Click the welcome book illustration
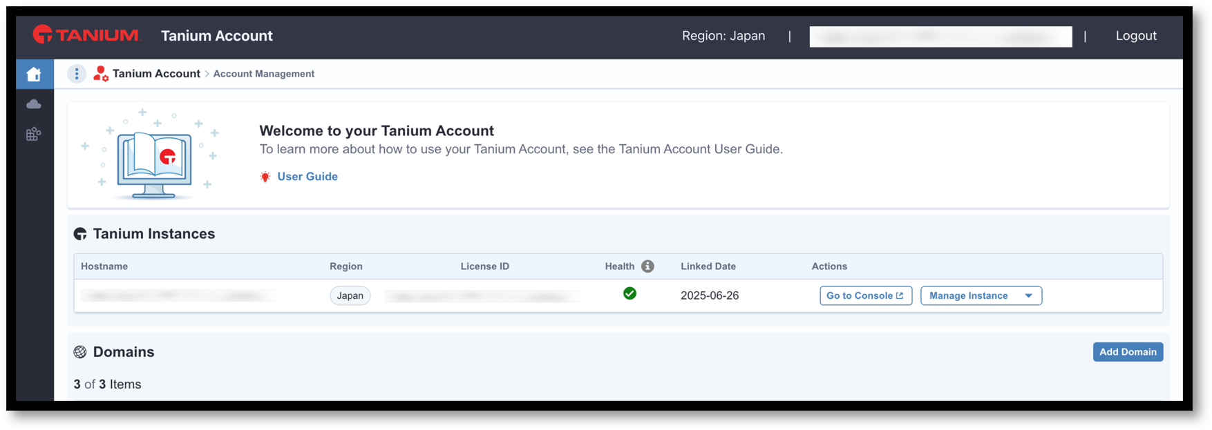The width and height of the screenshot is (1212, 430). [x=151, y=154]
